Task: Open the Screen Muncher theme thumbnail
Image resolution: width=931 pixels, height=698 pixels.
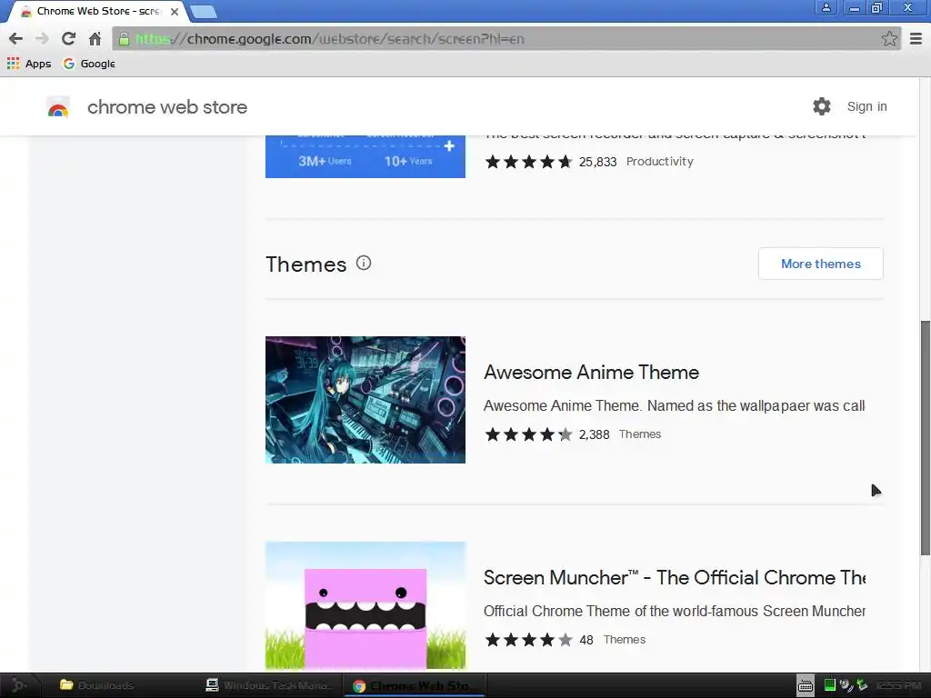Action: [365, 605]
